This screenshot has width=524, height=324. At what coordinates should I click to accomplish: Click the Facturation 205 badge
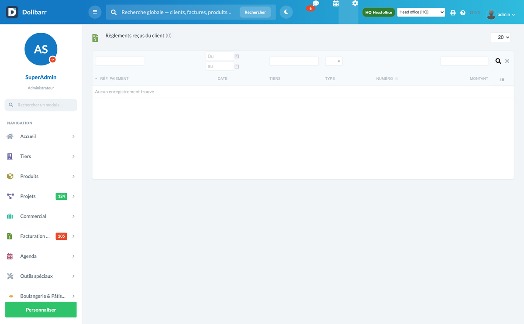62,236
